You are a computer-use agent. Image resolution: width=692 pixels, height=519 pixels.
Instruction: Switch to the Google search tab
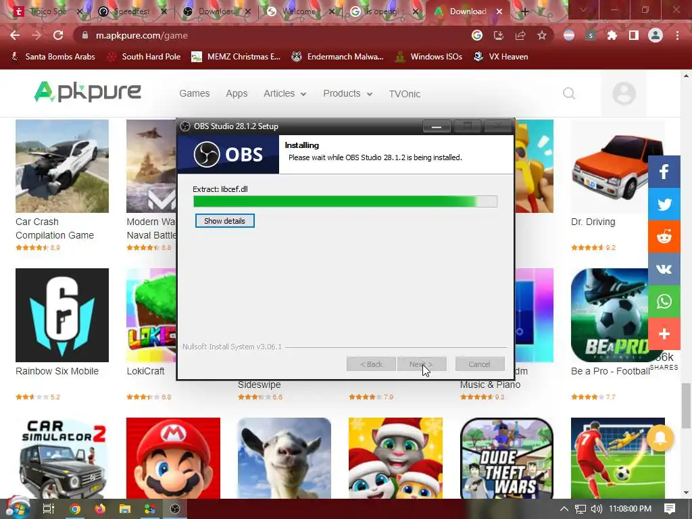(382, 11)
